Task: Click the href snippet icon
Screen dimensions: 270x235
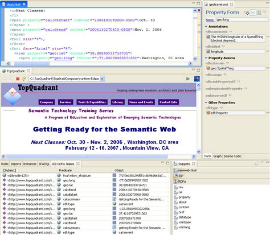Action: pos(176,212)
